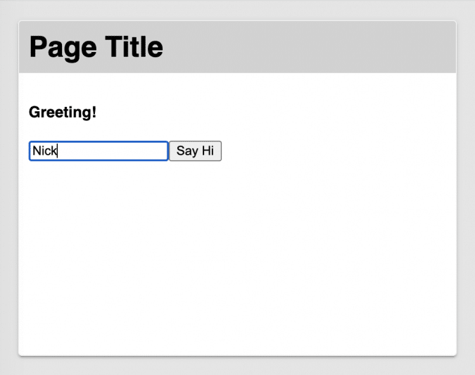This screenshot has height=375, width=475.
Task: Click the Page Title heading
Action: tap(96, 47)
